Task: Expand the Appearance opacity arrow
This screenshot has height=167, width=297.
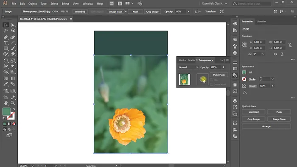Action: coord(272,86)
